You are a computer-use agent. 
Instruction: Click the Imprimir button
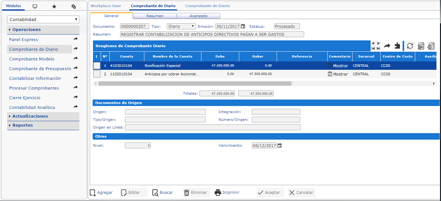227,193
